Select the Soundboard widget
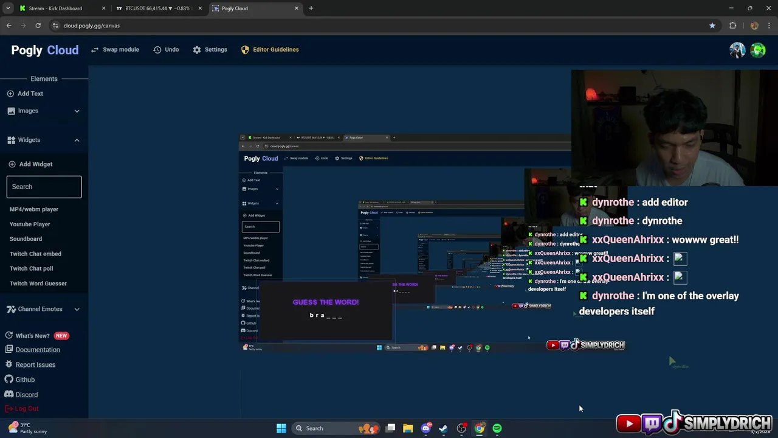 26,239
